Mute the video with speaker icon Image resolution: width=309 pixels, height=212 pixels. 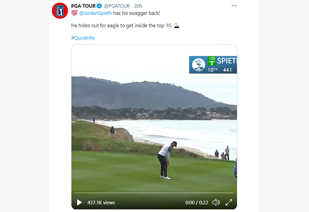[216, 202]
